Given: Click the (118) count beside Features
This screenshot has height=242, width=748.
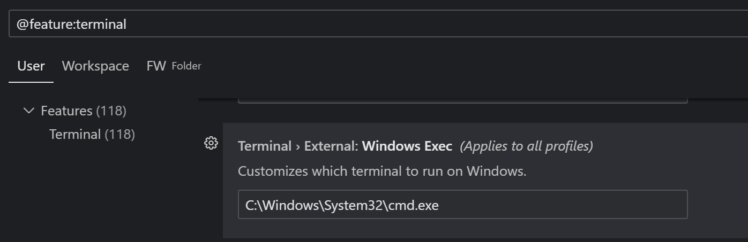Looking at the screenshot, I should click(x=111, y=111).
